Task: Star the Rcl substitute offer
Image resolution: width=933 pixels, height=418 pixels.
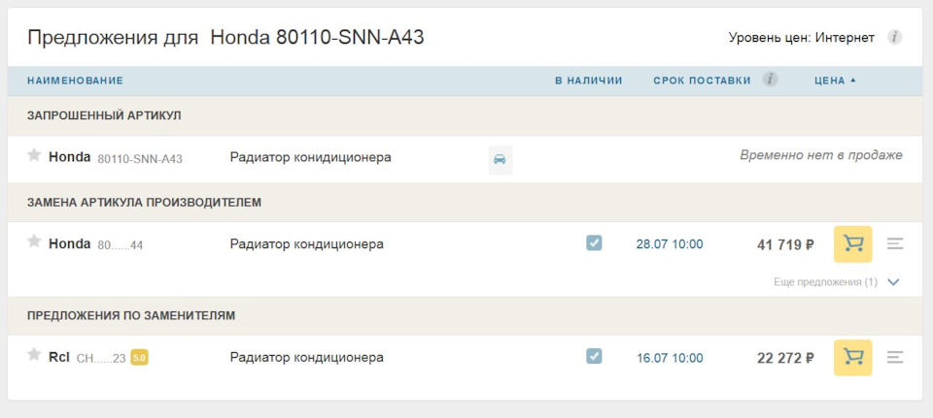Action: click(x=34, y=356)
